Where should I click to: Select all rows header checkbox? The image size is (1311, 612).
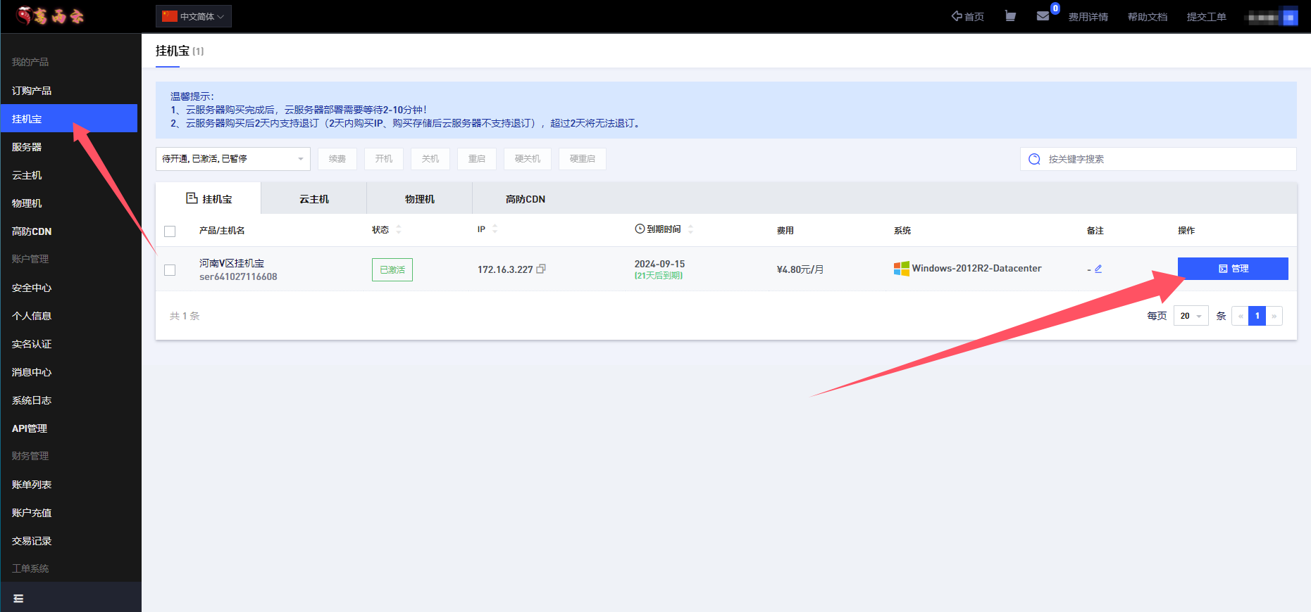[x=170, y=231]
